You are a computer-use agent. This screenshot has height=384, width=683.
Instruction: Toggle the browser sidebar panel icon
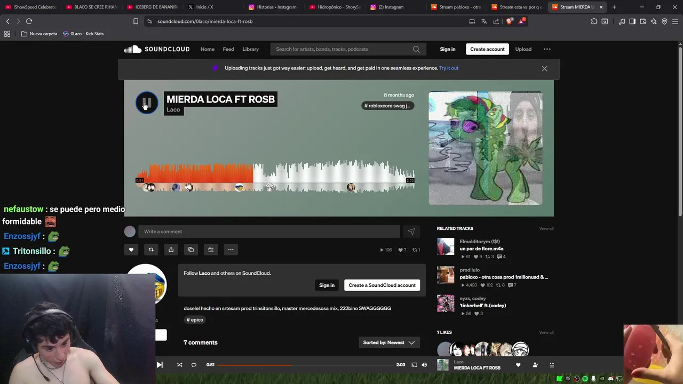click(632, 21)
